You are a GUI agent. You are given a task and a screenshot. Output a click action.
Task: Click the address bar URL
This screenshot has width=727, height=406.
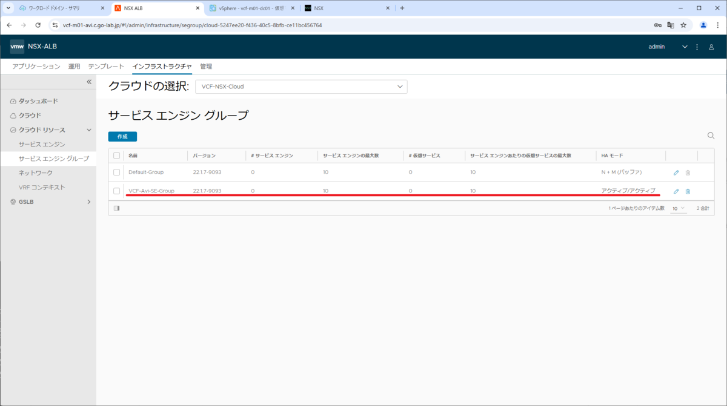(x=193, y=25)
